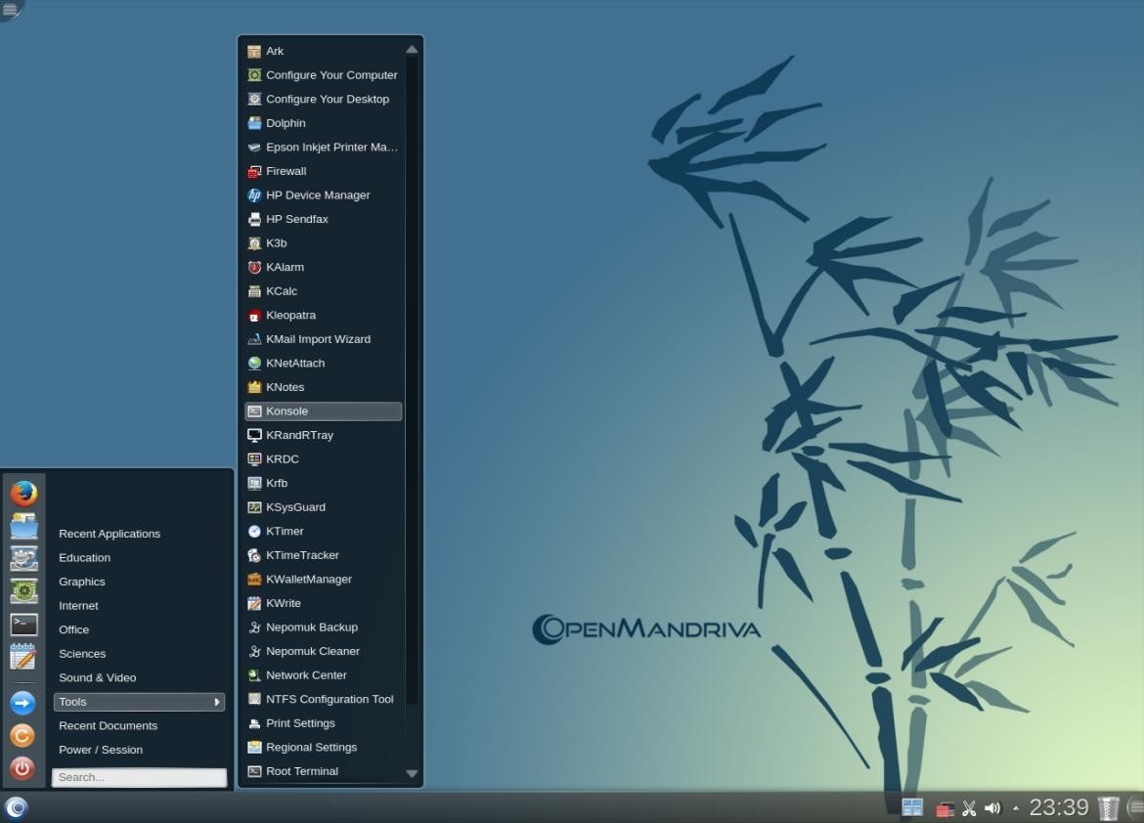Click the orange restart icon in the sidebar
This screenshot has height=823, width=1144.
click(x=22, y=735)
